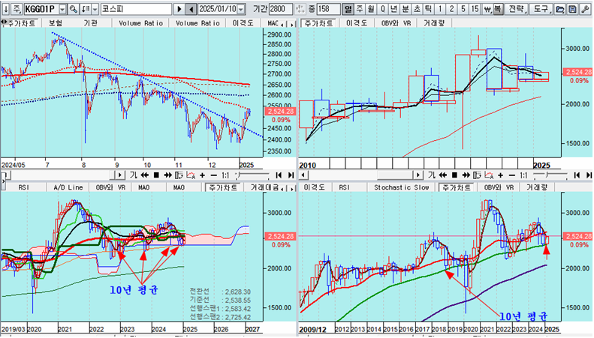
Task: Open the date 2025/01/10 dropdown arrow
Action: click(x=241, y=9)
